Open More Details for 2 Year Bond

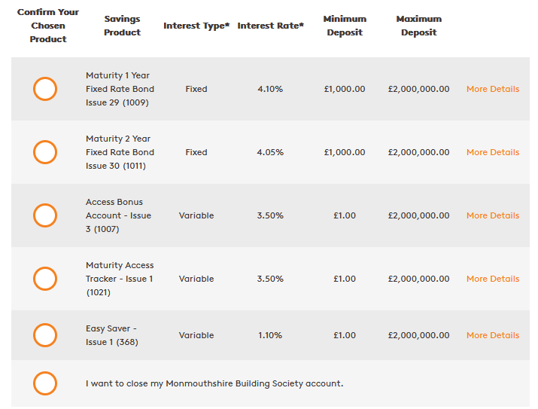[x=493, y=152]
